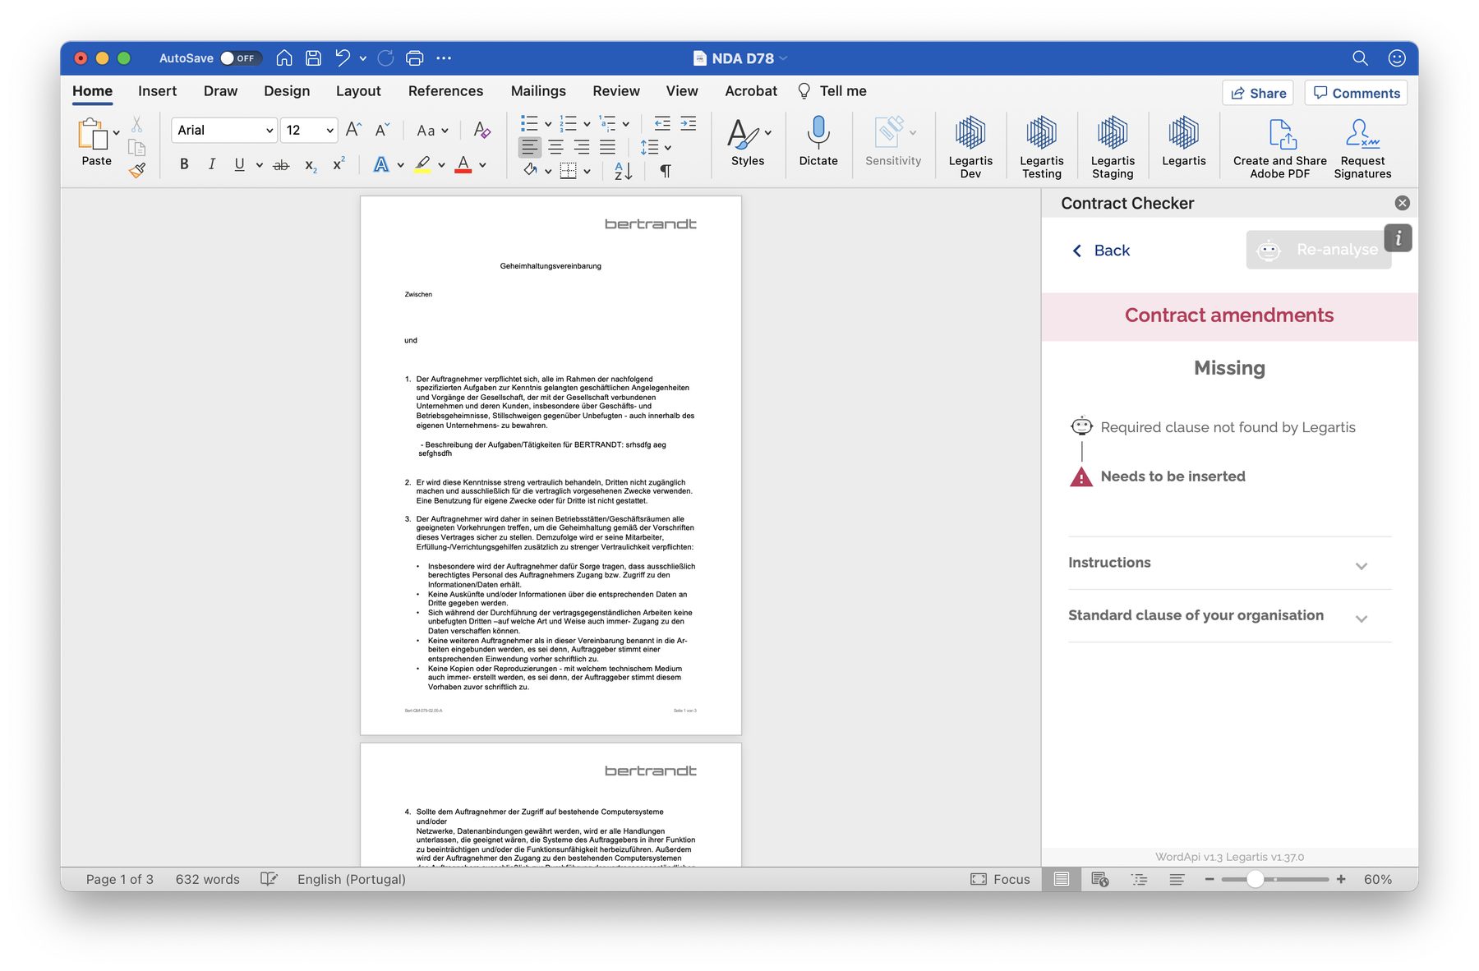This screenshot has width=1479, height=971.
Task: Decrease font size with smaller A
Action: pos(382,130)
